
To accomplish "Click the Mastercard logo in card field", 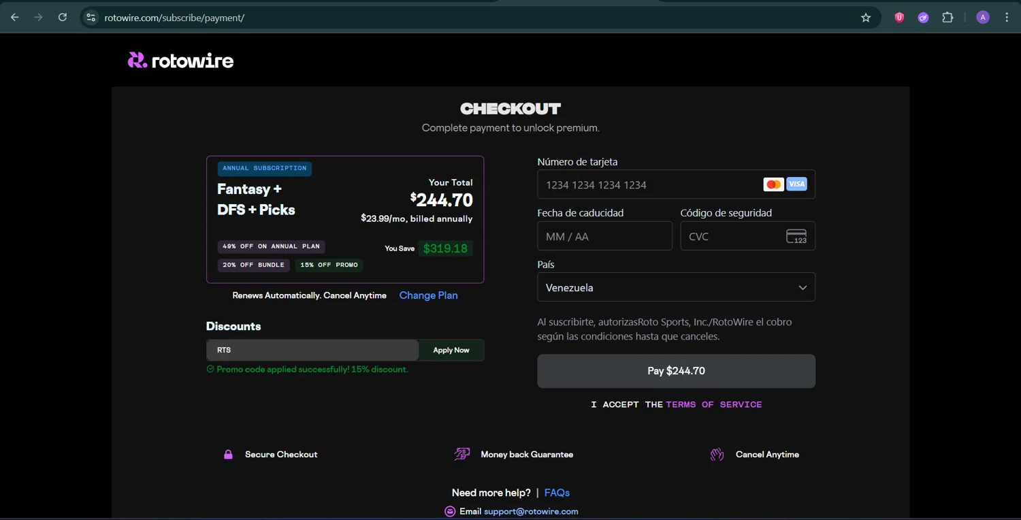I will pos(773,184).
